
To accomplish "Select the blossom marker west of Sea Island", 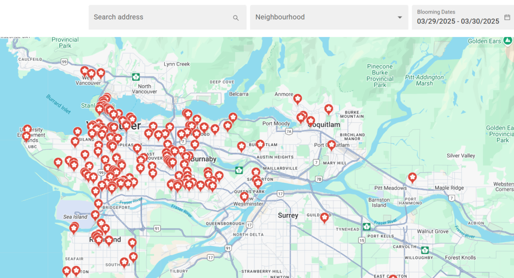I will tap(74, 228).
